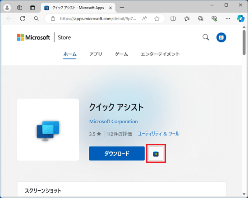Click the 112件の評価 rating count
The width and height of the screenshot is (248, 198).
119,134
